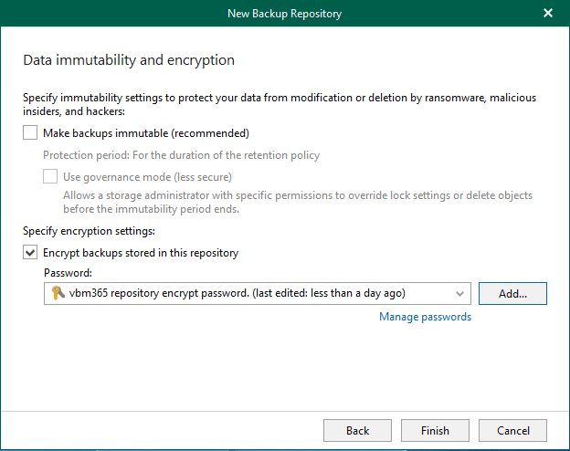Screen dimensions: 570x451
Task: Open the Manage passwords link
Action: 425,317
